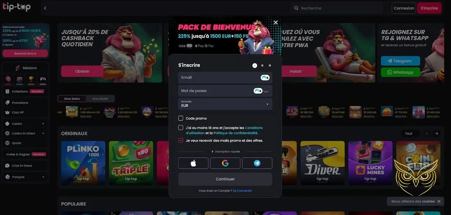Viewport: 451px width, 215px height.
Task: Click Install on the PWA banner
Action: click(x=296, y=71)
